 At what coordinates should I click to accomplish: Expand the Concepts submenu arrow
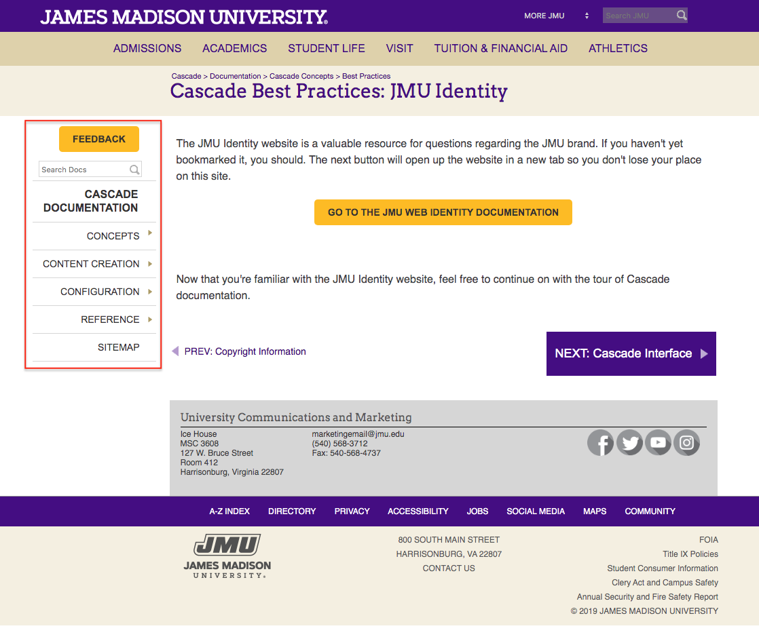[150, 233]
